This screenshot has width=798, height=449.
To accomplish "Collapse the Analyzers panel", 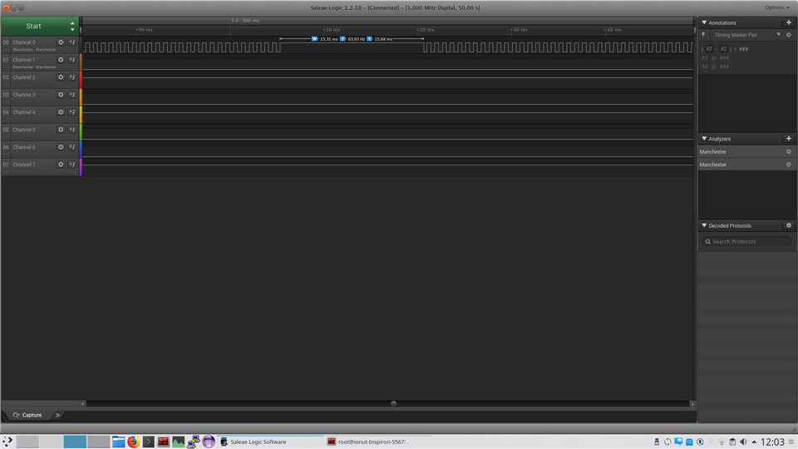I will 704,139.
